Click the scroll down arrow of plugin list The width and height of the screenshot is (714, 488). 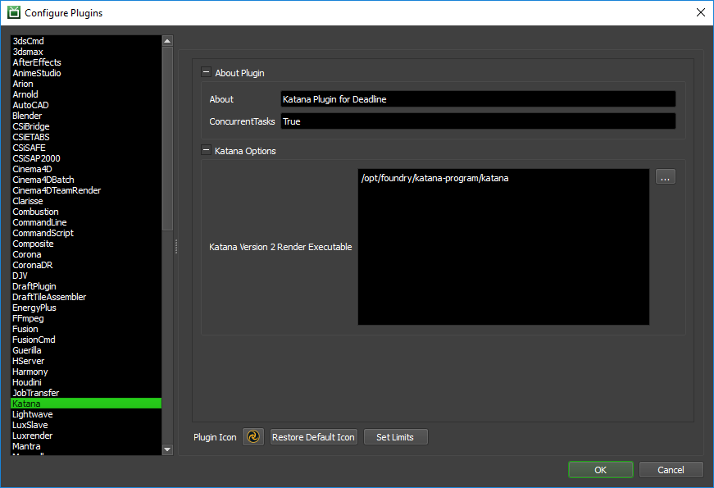coord(167,449)
